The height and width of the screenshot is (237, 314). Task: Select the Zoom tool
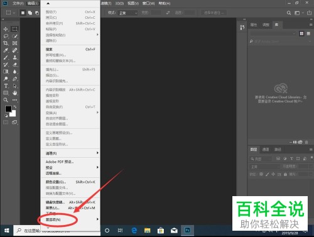pos(6,100)
